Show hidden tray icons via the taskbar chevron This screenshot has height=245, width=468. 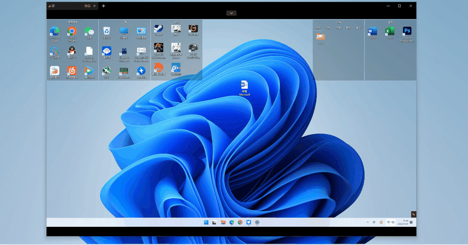(367, 222)
